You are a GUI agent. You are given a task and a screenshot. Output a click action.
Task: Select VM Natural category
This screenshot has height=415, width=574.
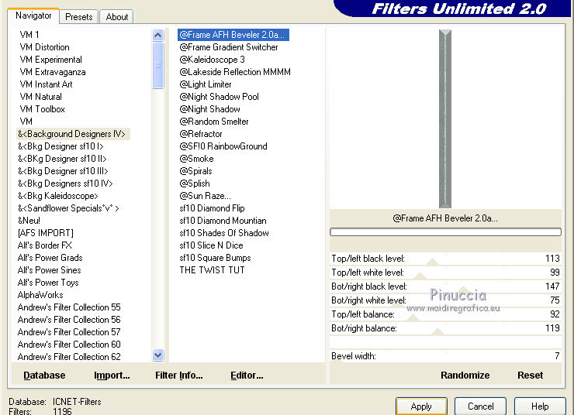(x=40, y=97)
